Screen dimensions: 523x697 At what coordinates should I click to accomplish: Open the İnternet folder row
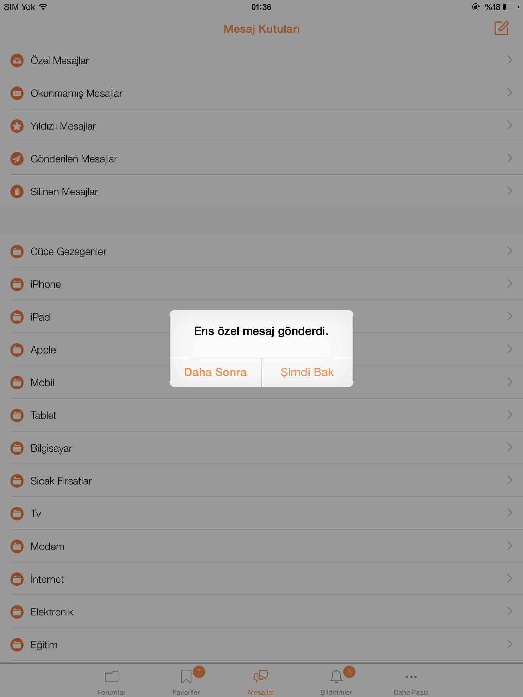click(261, 579)
